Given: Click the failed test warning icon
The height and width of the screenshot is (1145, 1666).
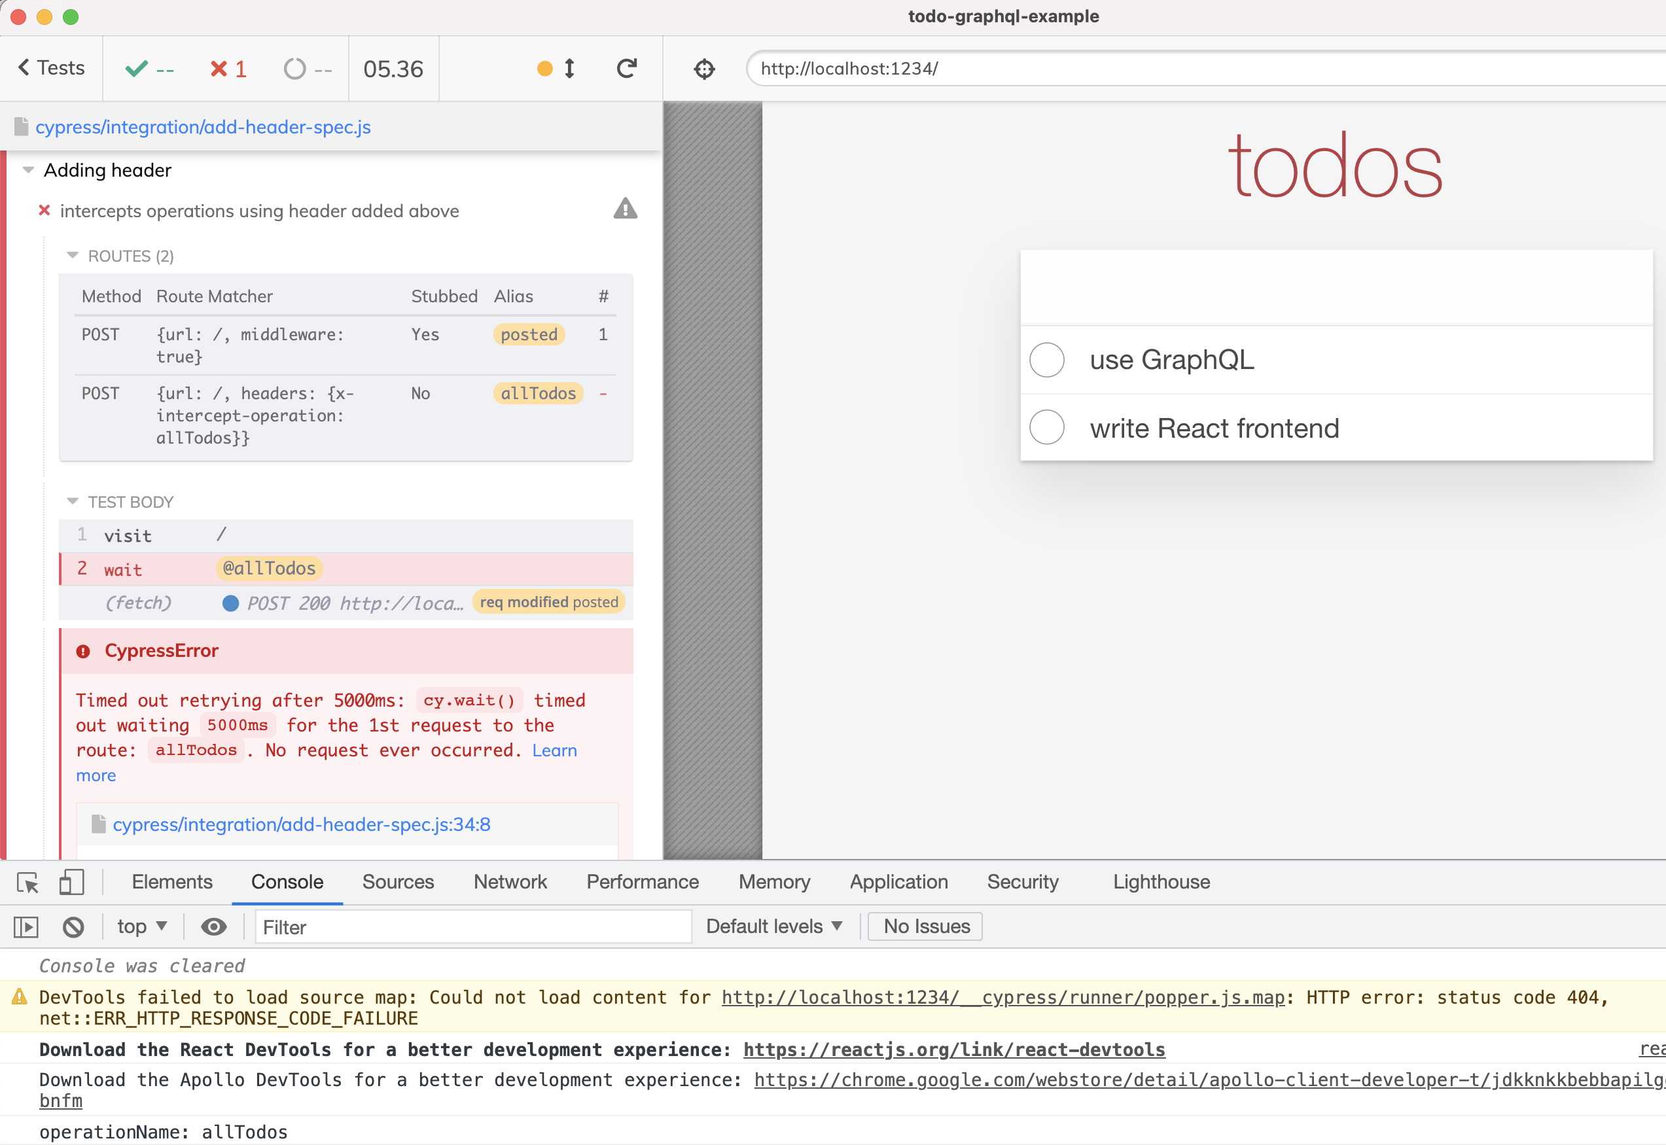Looking at the screenshot, I should [x=624, y=209].
